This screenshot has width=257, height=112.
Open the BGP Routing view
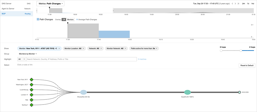point(16,14)
